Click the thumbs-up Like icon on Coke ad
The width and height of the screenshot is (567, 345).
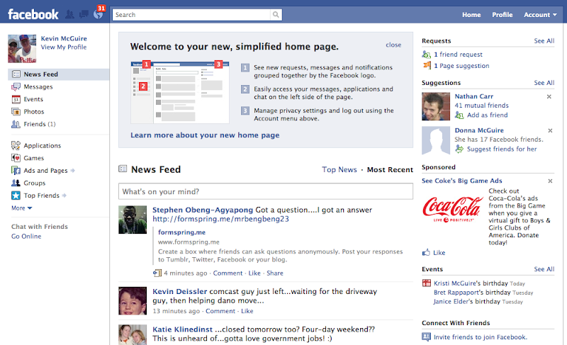[x=427, y=252]
